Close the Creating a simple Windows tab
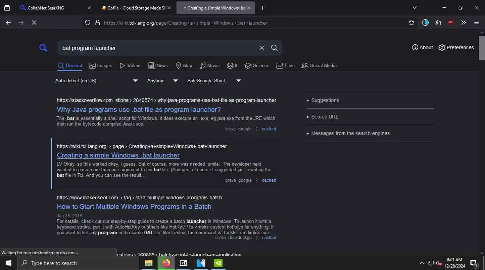This screenshot has height=270, width=485. click(249, 8)
